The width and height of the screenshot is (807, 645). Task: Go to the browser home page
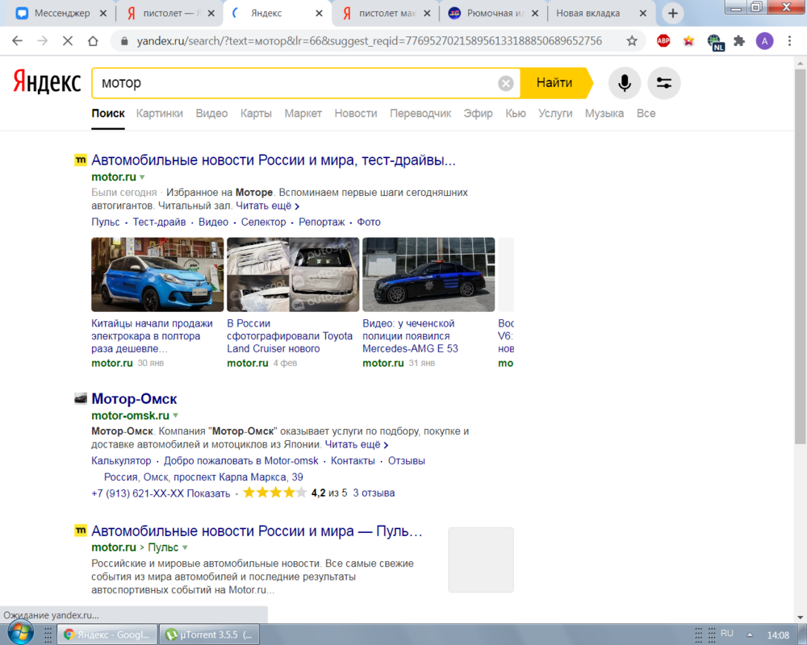[93, 41]
